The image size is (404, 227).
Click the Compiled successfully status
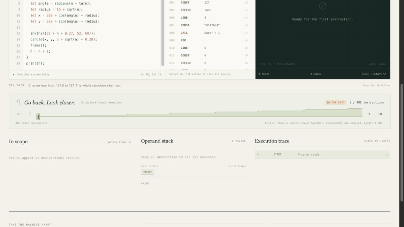[x=31, y=75]
